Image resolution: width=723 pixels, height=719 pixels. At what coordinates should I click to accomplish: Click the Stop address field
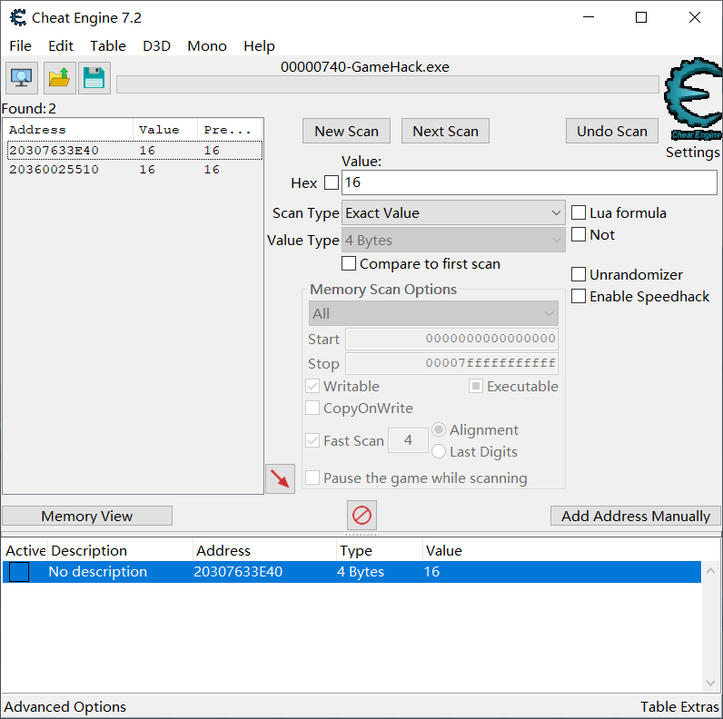[x=452, y=364]
